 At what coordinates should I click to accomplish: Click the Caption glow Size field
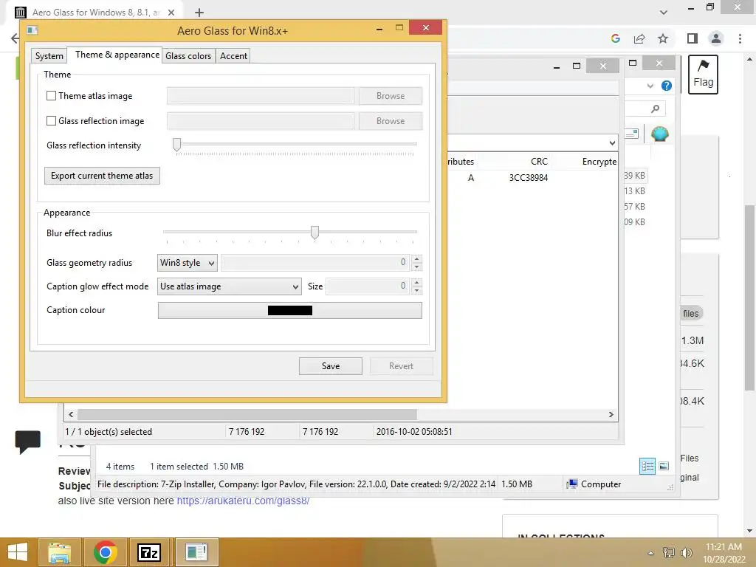(368, 286)
